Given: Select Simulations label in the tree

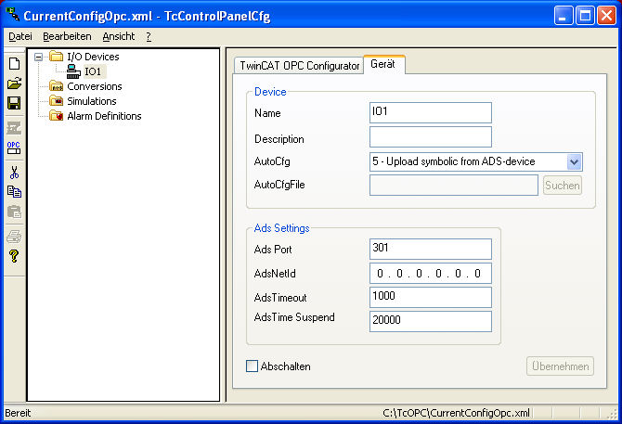Looking at the screenshot, I should click(92, 101).
